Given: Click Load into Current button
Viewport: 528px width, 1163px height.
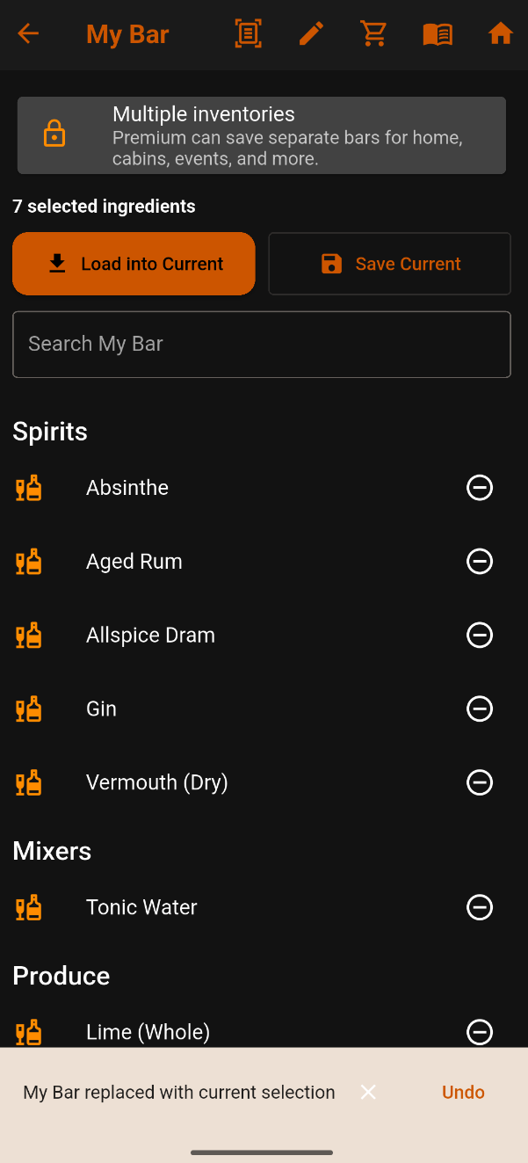Looking at the screenshot, I should click(134, 264).
